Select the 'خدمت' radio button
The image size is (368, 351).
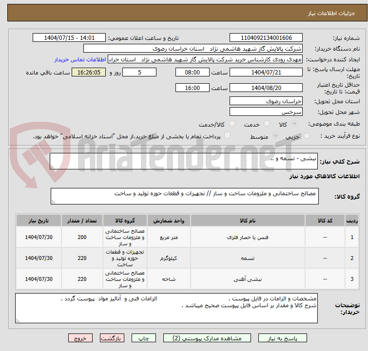267,123
